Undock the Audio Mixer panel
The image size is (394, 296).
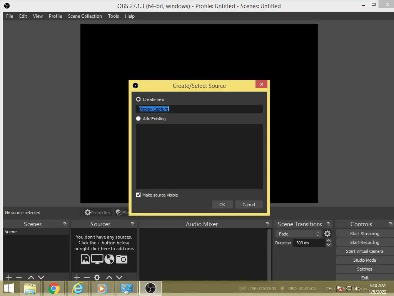[x=268, y=224]
